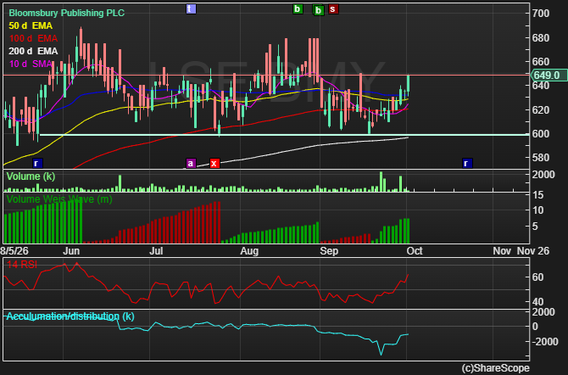Click the 'Nov 26' end date label
568x375 pixels.
[533, 251]
